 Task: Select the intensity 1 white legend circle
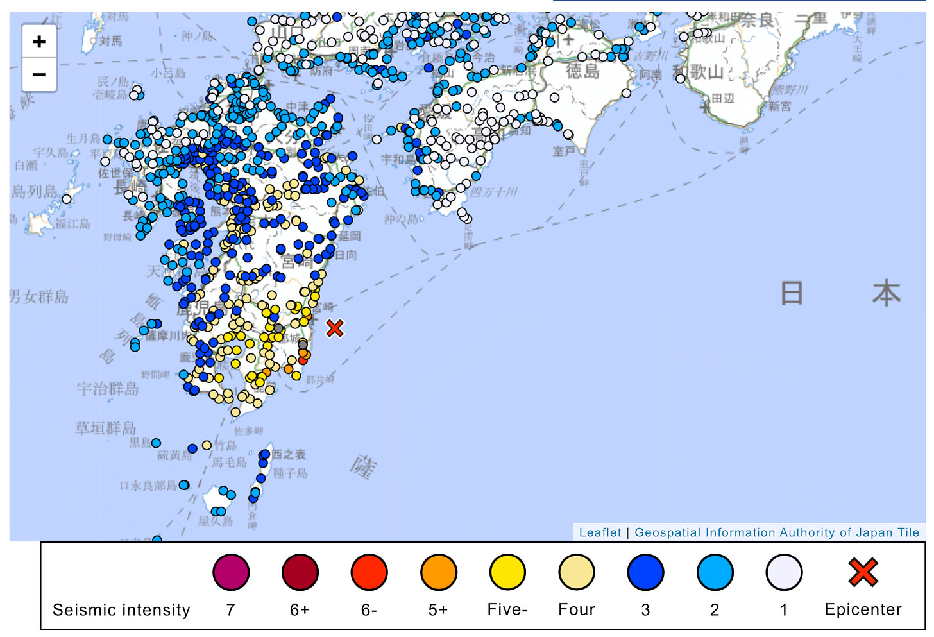(x=783, y=572)
